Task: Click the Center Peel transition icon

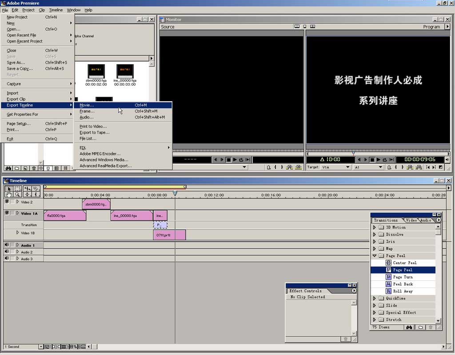Action: tap(388, 263)
